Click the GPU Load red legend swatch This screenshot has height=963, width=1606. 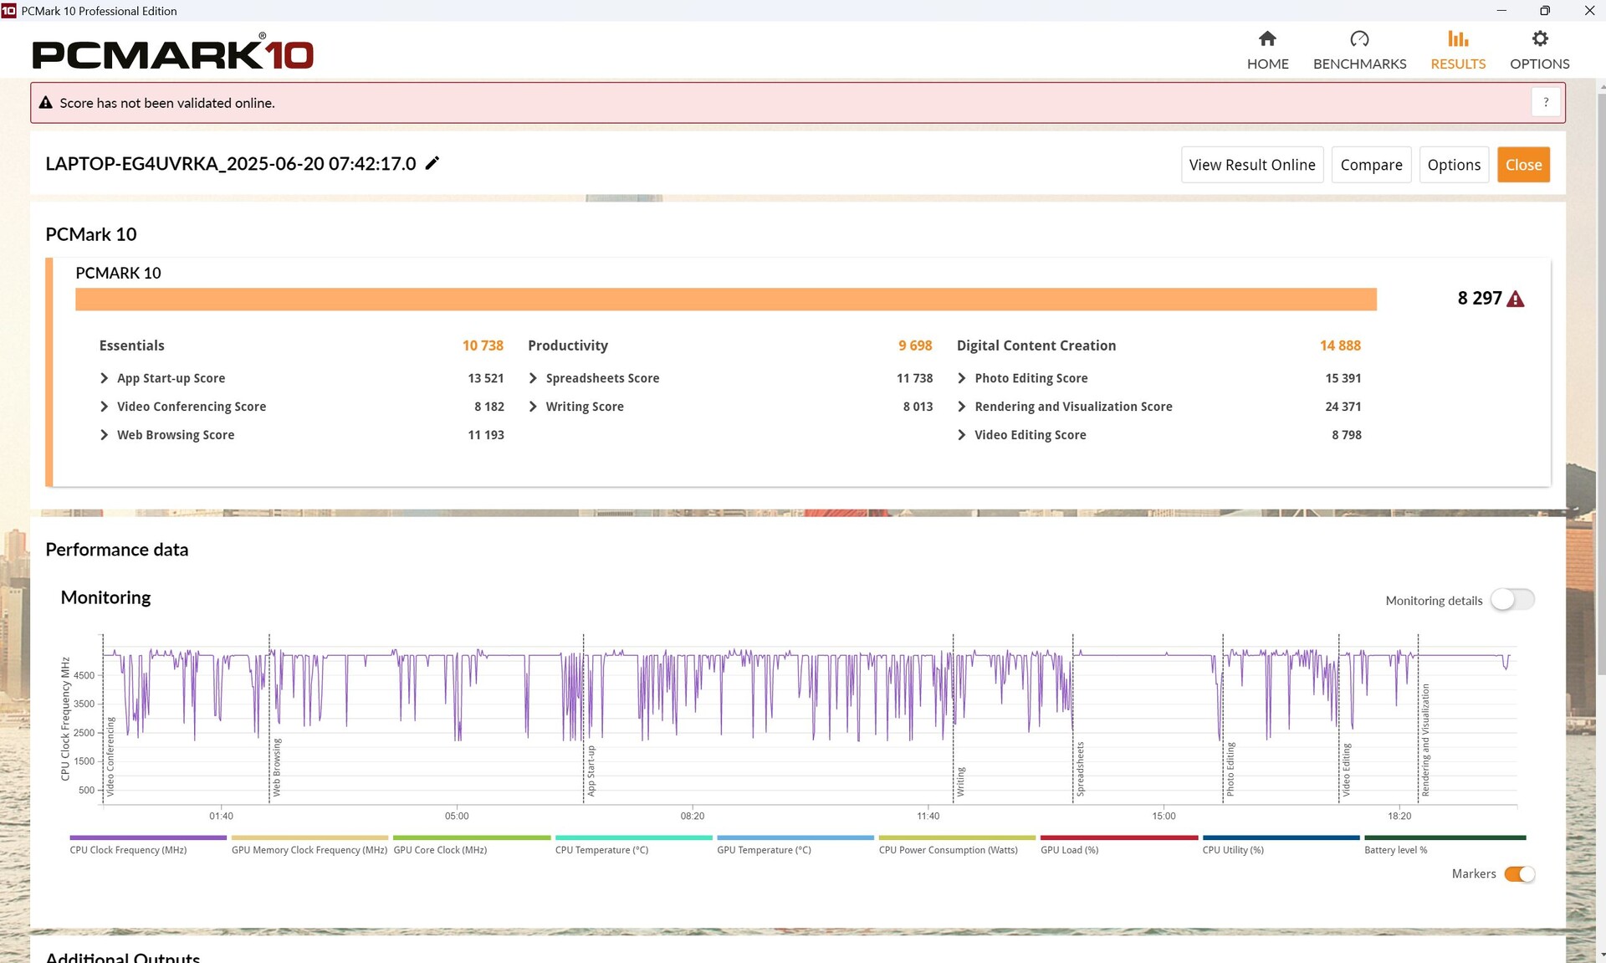pyautogui.click(x=1118, y=838)
